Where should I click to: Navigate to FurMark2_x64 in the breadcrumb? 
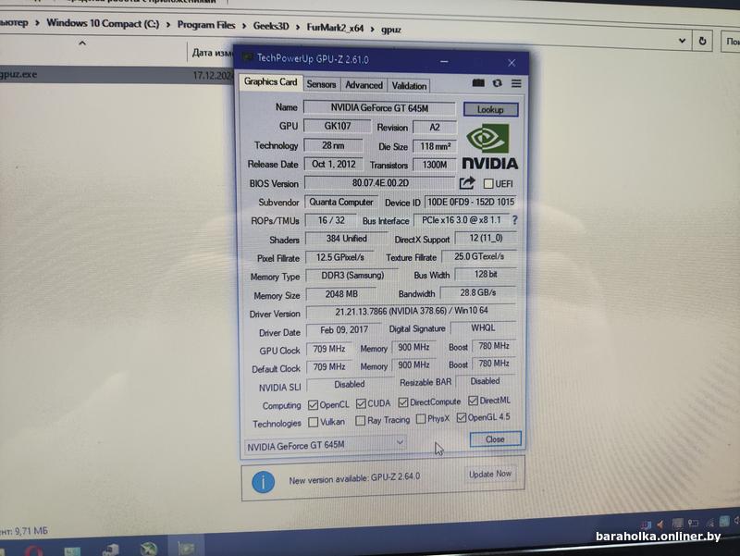click(x=335, y=28)
